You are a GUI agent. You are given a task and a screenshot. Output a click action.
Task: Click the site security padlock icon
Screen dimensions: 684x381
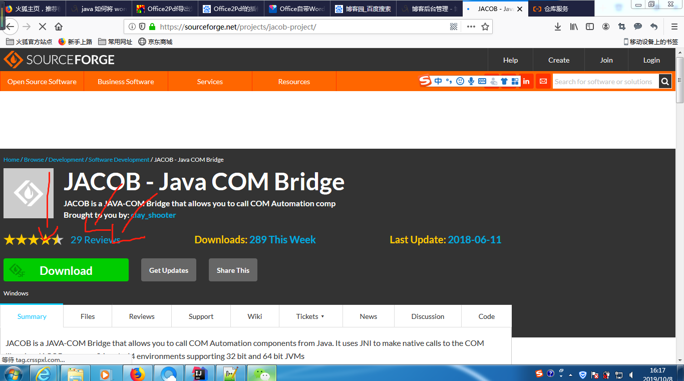(x=152, y=27)
